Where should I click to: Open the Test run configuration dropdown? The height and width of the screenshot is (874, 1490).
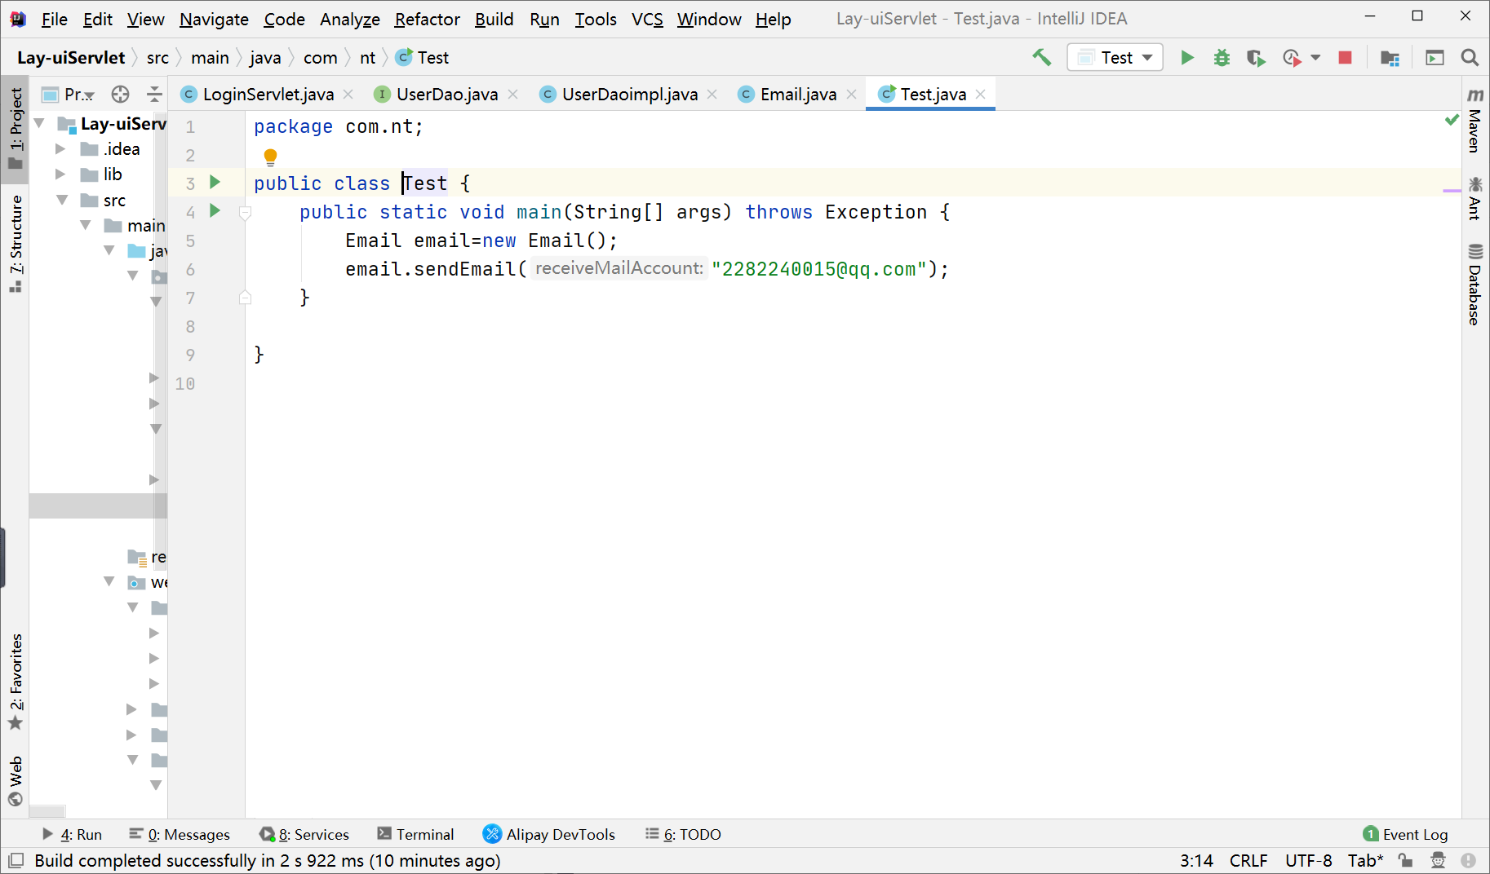click(1147, 57)
